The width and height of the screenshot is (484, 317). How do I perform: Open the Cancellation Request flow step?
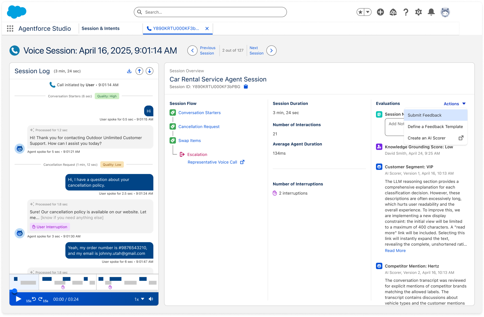[x=199, y=126]
